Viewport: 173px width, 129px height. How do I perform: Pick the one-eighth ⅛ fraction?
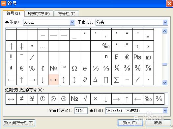pyautogui.click(x=117, y=68)
